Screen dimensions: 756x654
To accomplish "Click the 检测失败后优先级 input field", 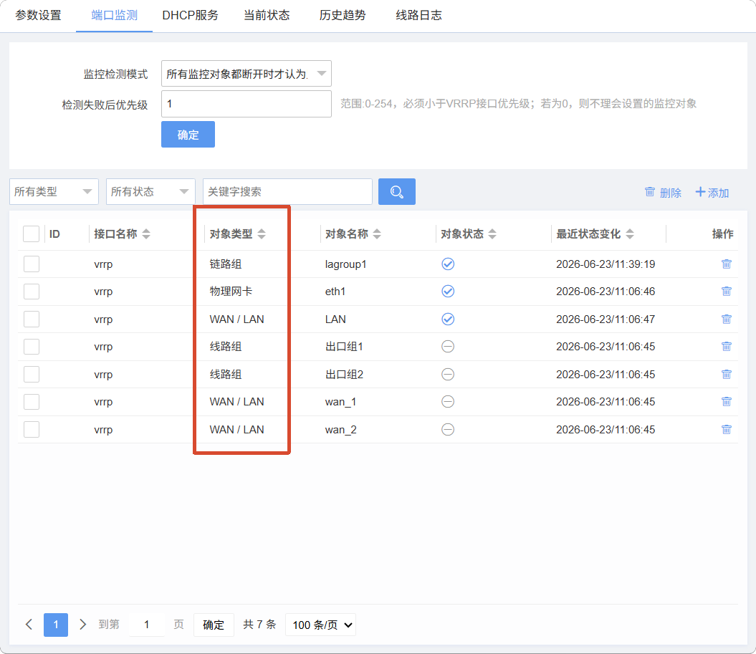I will [x=246, y=104].
